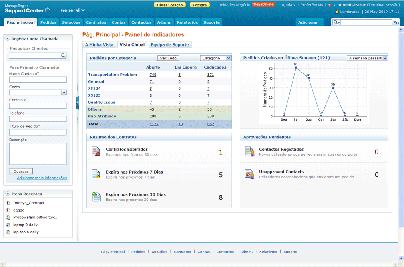Click the qqqqq recent item icon
The height and width of the screenshot is (267, 404).
click(x=8, y=210)
